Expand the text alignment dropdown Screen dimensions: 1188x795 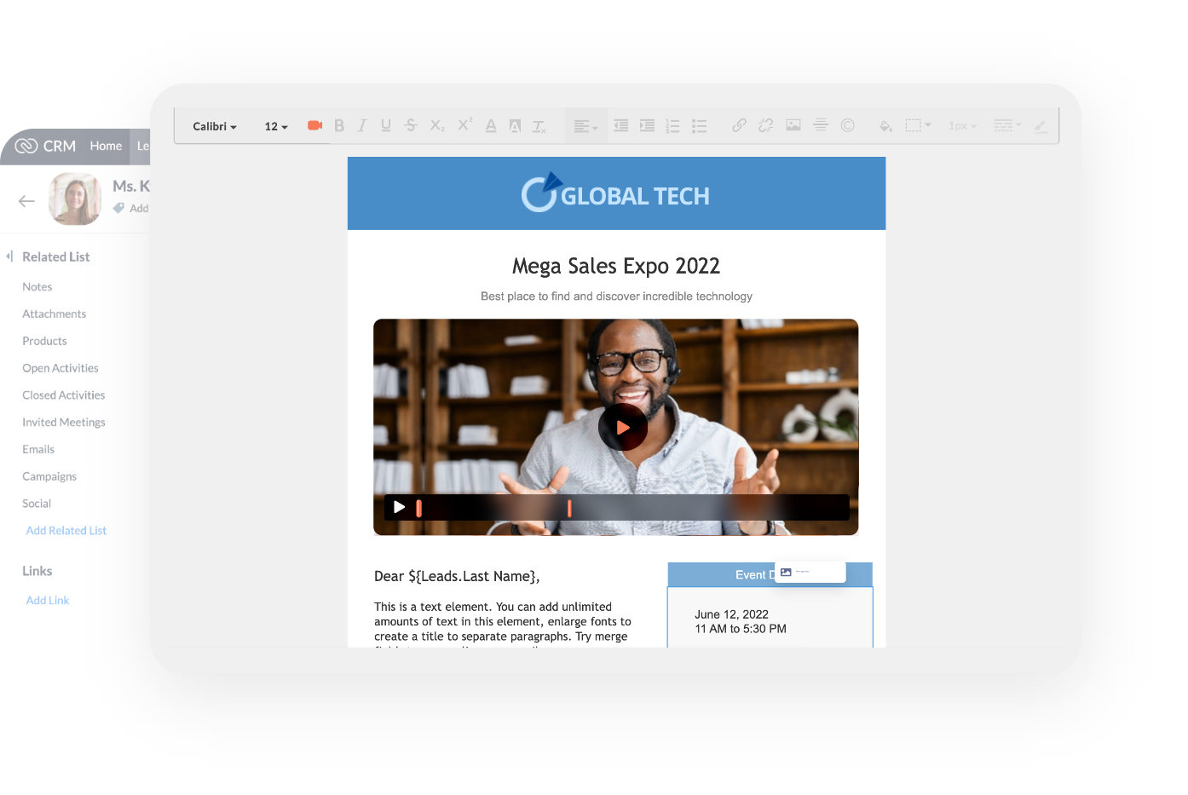pos(585,126)
